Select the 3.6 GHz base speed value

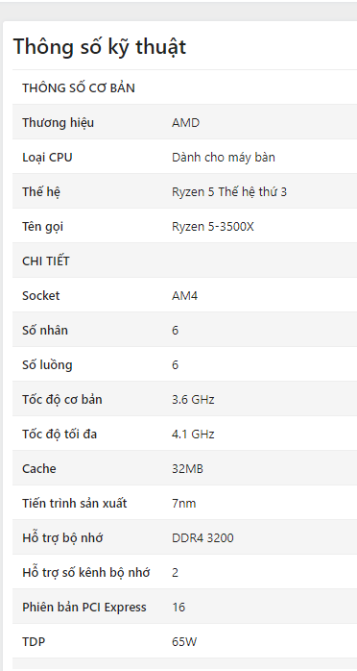click(193, 400)
